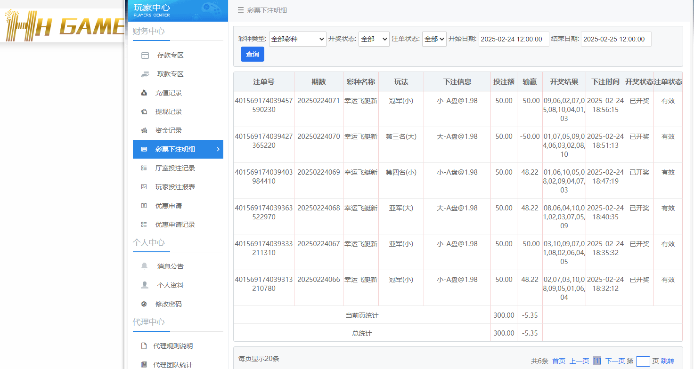Select the 资金记录 funds icon
The image size is (694, 369).
[144, 130]
